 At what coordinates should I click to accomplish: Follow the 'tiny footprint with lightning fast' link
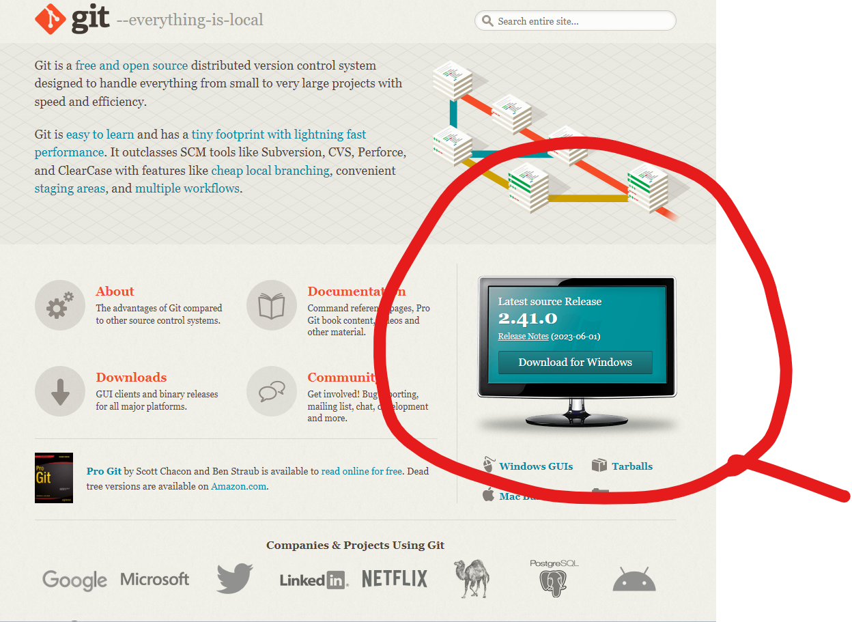tap(279, 135)
